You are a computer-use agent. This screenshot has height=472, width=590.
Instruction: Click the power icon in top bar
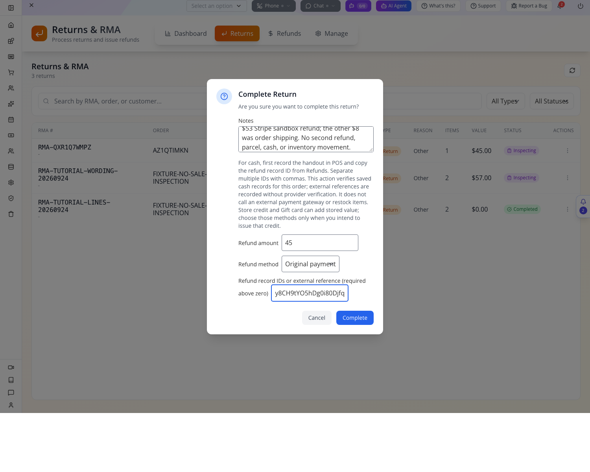point(581,6)
